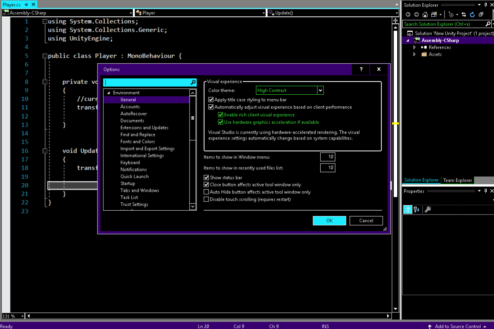Viewport: 494px width, 329px height.
Task: Click the Property Pages wrench icon
Action: tap(427, 210)
